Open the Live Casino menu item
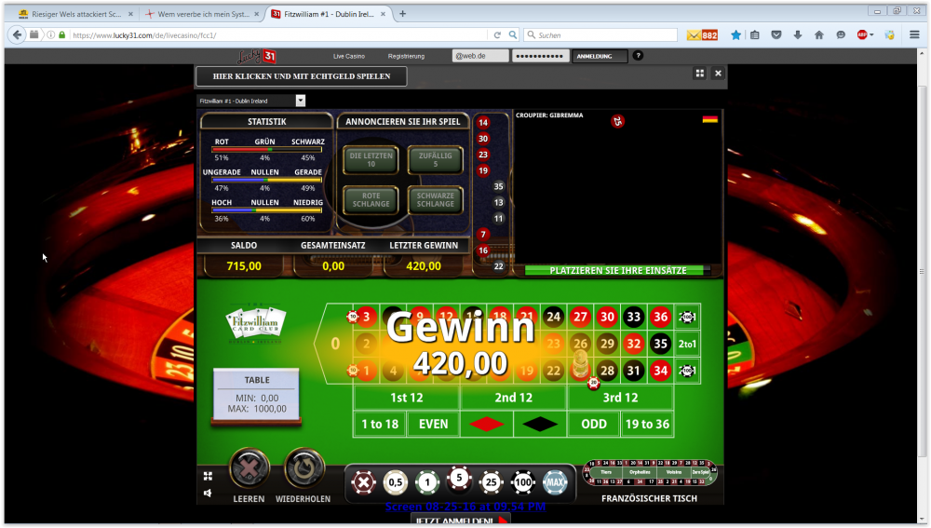This screenshot has width=931, height=528. (x=348, y=56)
